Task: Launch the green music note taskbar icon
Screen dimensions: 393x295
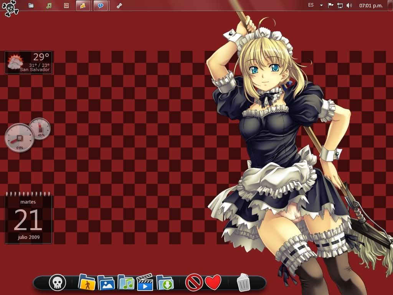Action: (49, 5)
